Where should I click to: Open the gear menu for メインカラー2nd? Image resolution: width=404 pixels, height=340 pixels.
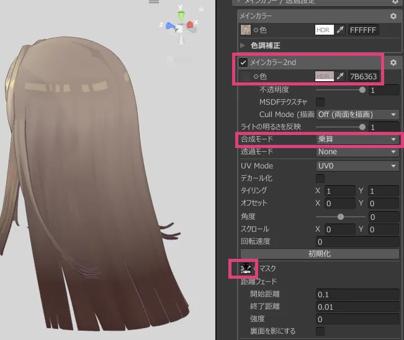click(x=393, y=63)
